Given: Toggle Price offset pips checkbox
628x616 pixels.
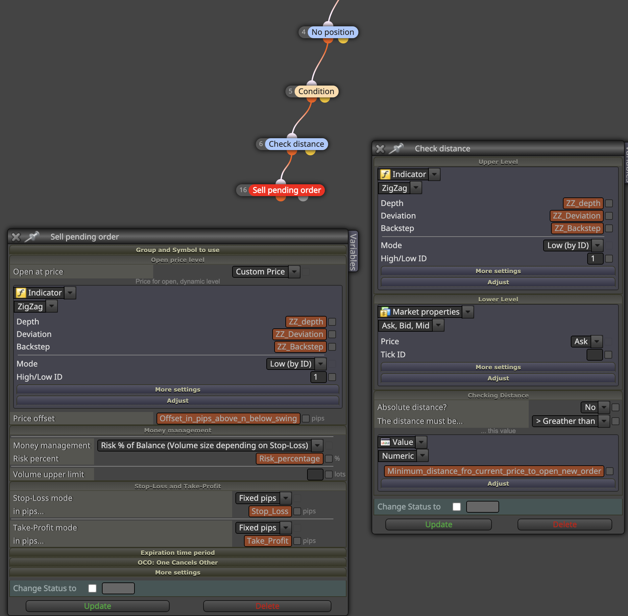Looking at the screenshot, I should click(x=306, y=418).
